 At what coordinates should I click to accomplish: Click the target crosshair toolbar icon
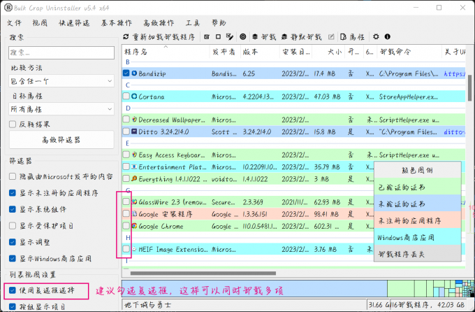[x=242, y=36]
